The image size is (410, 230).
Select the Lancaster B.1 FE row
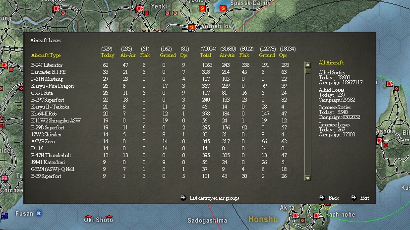pos(160,72)
